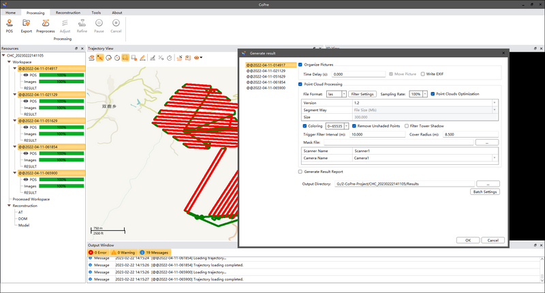Check the Generate Result Report option
The image size is (545, 293).
click(x=300, y=172)
